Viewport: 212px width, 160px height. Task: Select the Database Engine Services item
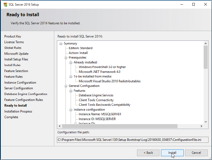click(x=96, y=95)
